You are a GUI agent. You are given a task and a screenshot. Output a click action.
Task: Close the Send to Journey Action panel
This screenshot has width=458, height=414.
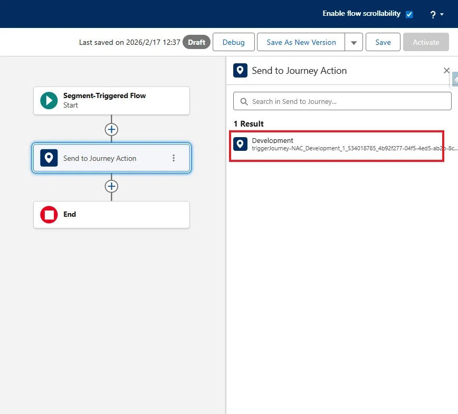coord(446,70)
